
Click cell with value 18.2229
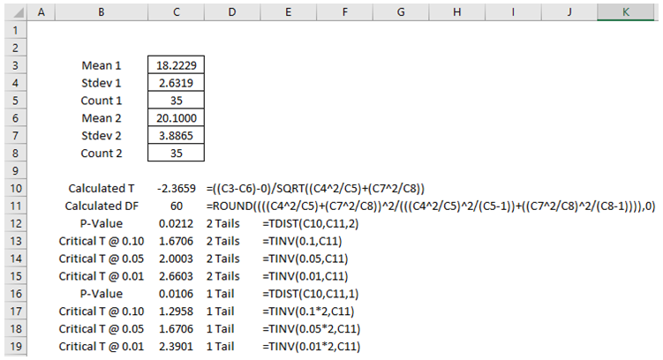pos(177,65)
